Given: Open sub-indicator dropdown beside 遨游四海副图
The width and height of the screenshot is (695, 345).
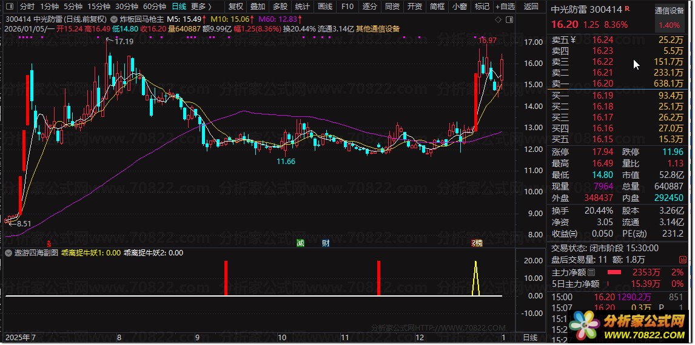Looking at the screenshot, I should (9, 253).
